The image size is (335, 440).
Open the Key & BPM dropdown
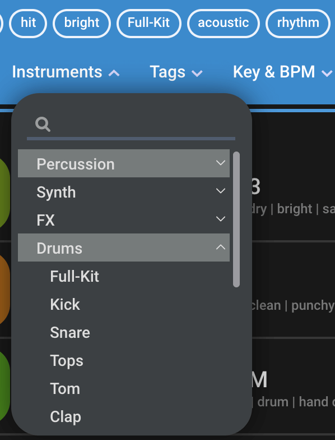[282, 72]
